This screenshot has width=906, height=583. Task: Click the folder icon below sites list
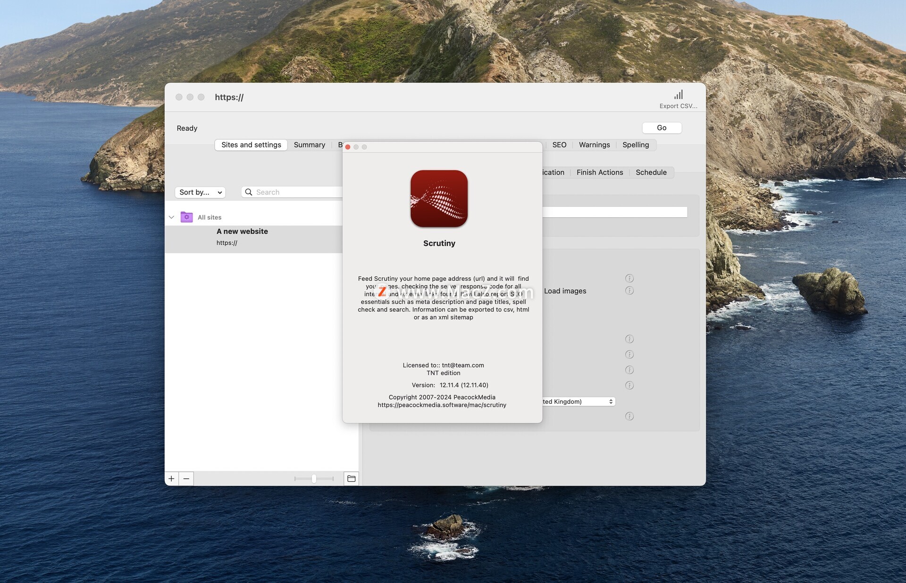pyautogui.click(x=351, y=478)
